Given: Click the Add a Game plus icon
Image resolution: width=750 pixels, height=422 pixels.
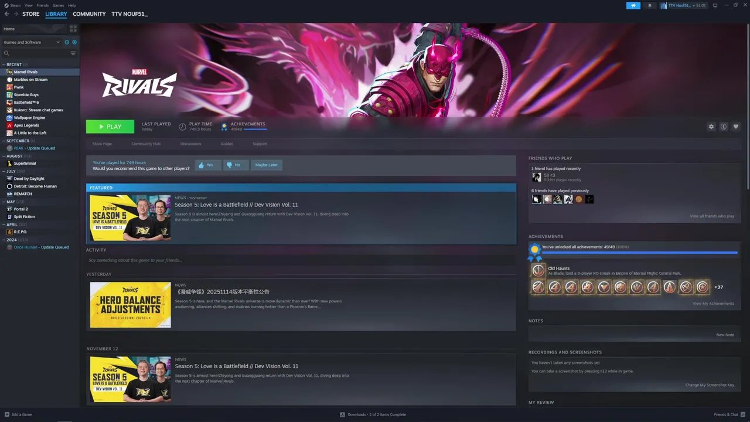Looking at the screenshot, I should click(6, 414).
